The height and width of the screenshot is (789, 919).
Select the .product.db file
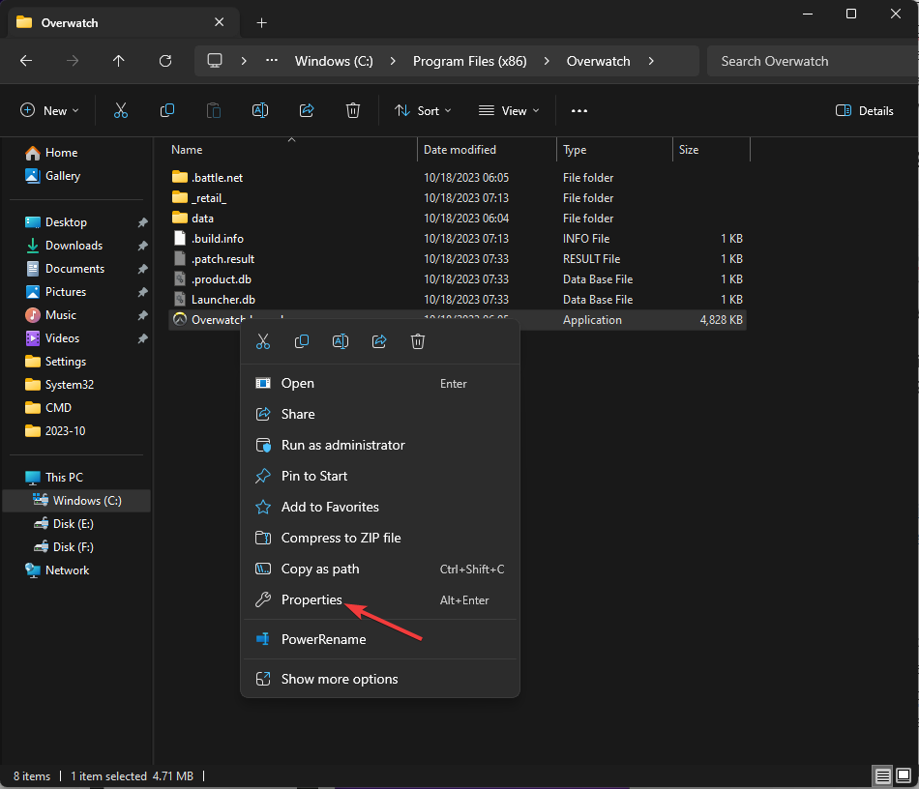tap(458, 279)
